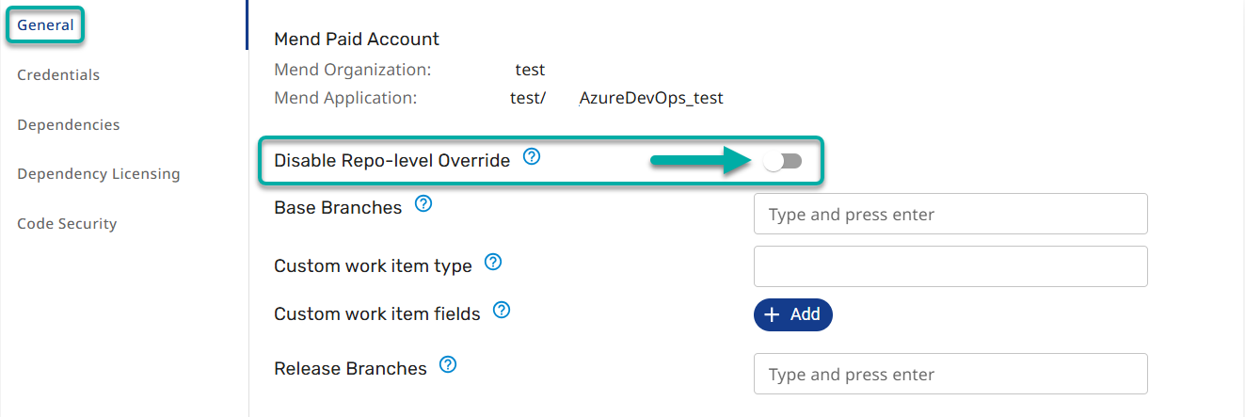Click the Custom work item fields label
1245x417 pixels.
(376, 314)
